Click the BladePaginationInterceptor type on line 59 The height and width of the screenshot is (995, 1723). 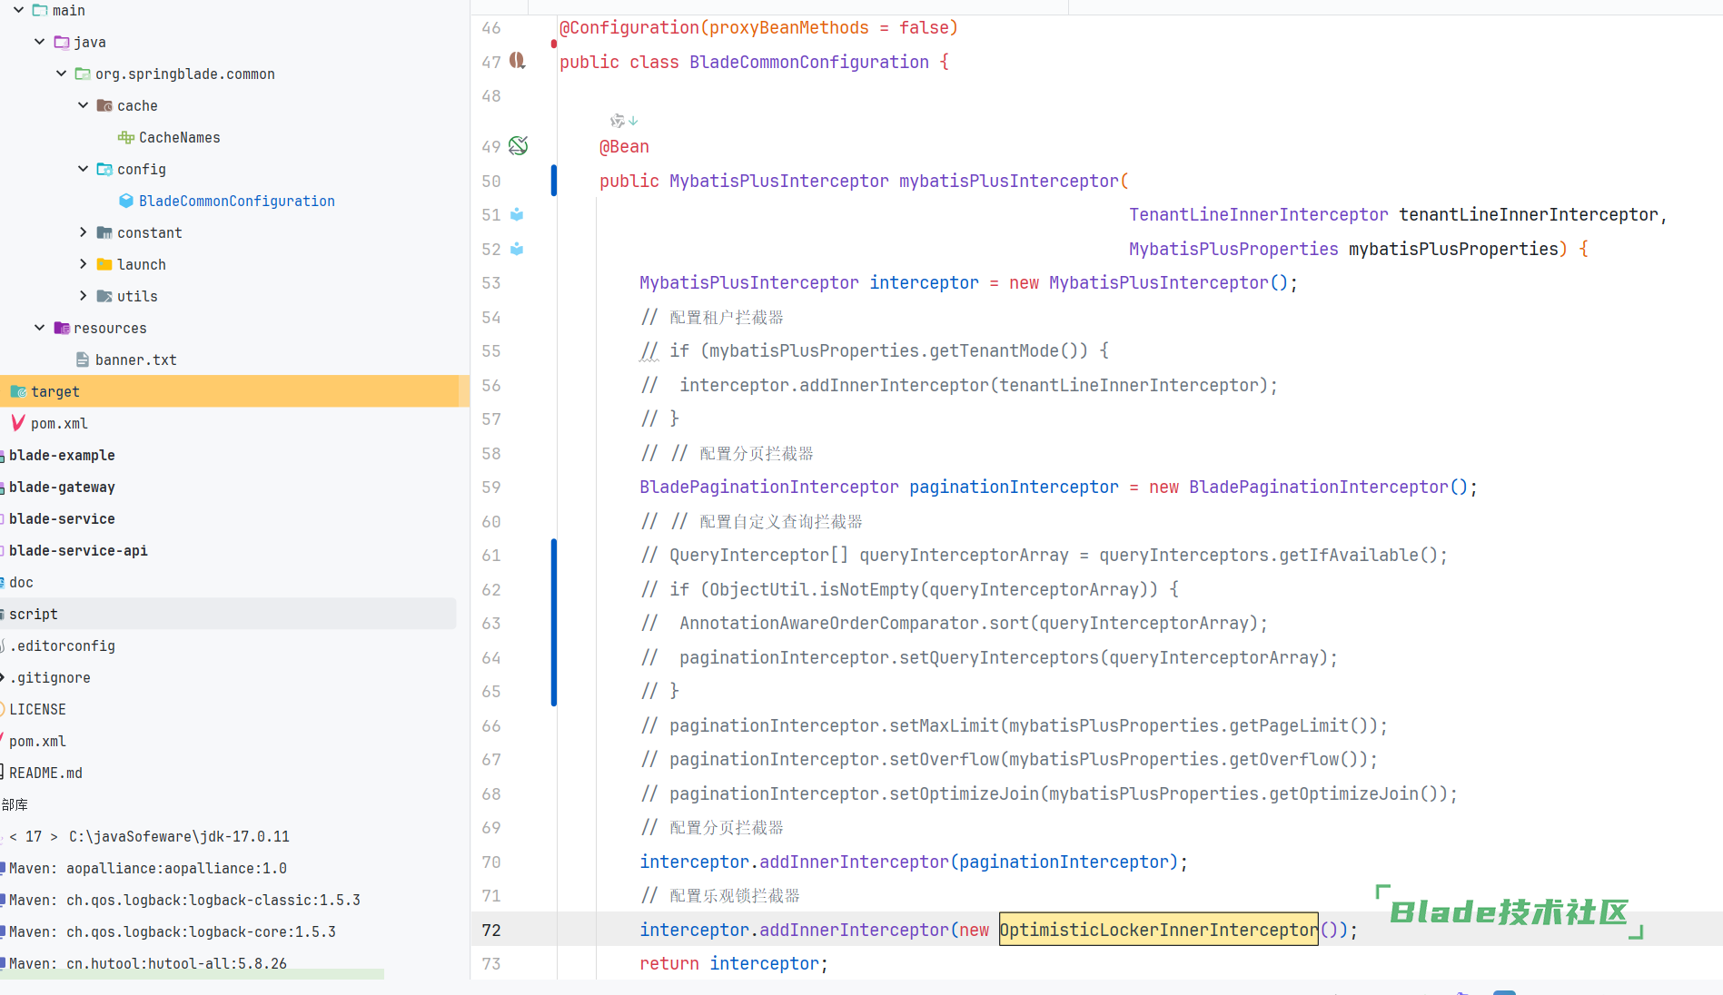pyautogui.click(x=769, y=487)
